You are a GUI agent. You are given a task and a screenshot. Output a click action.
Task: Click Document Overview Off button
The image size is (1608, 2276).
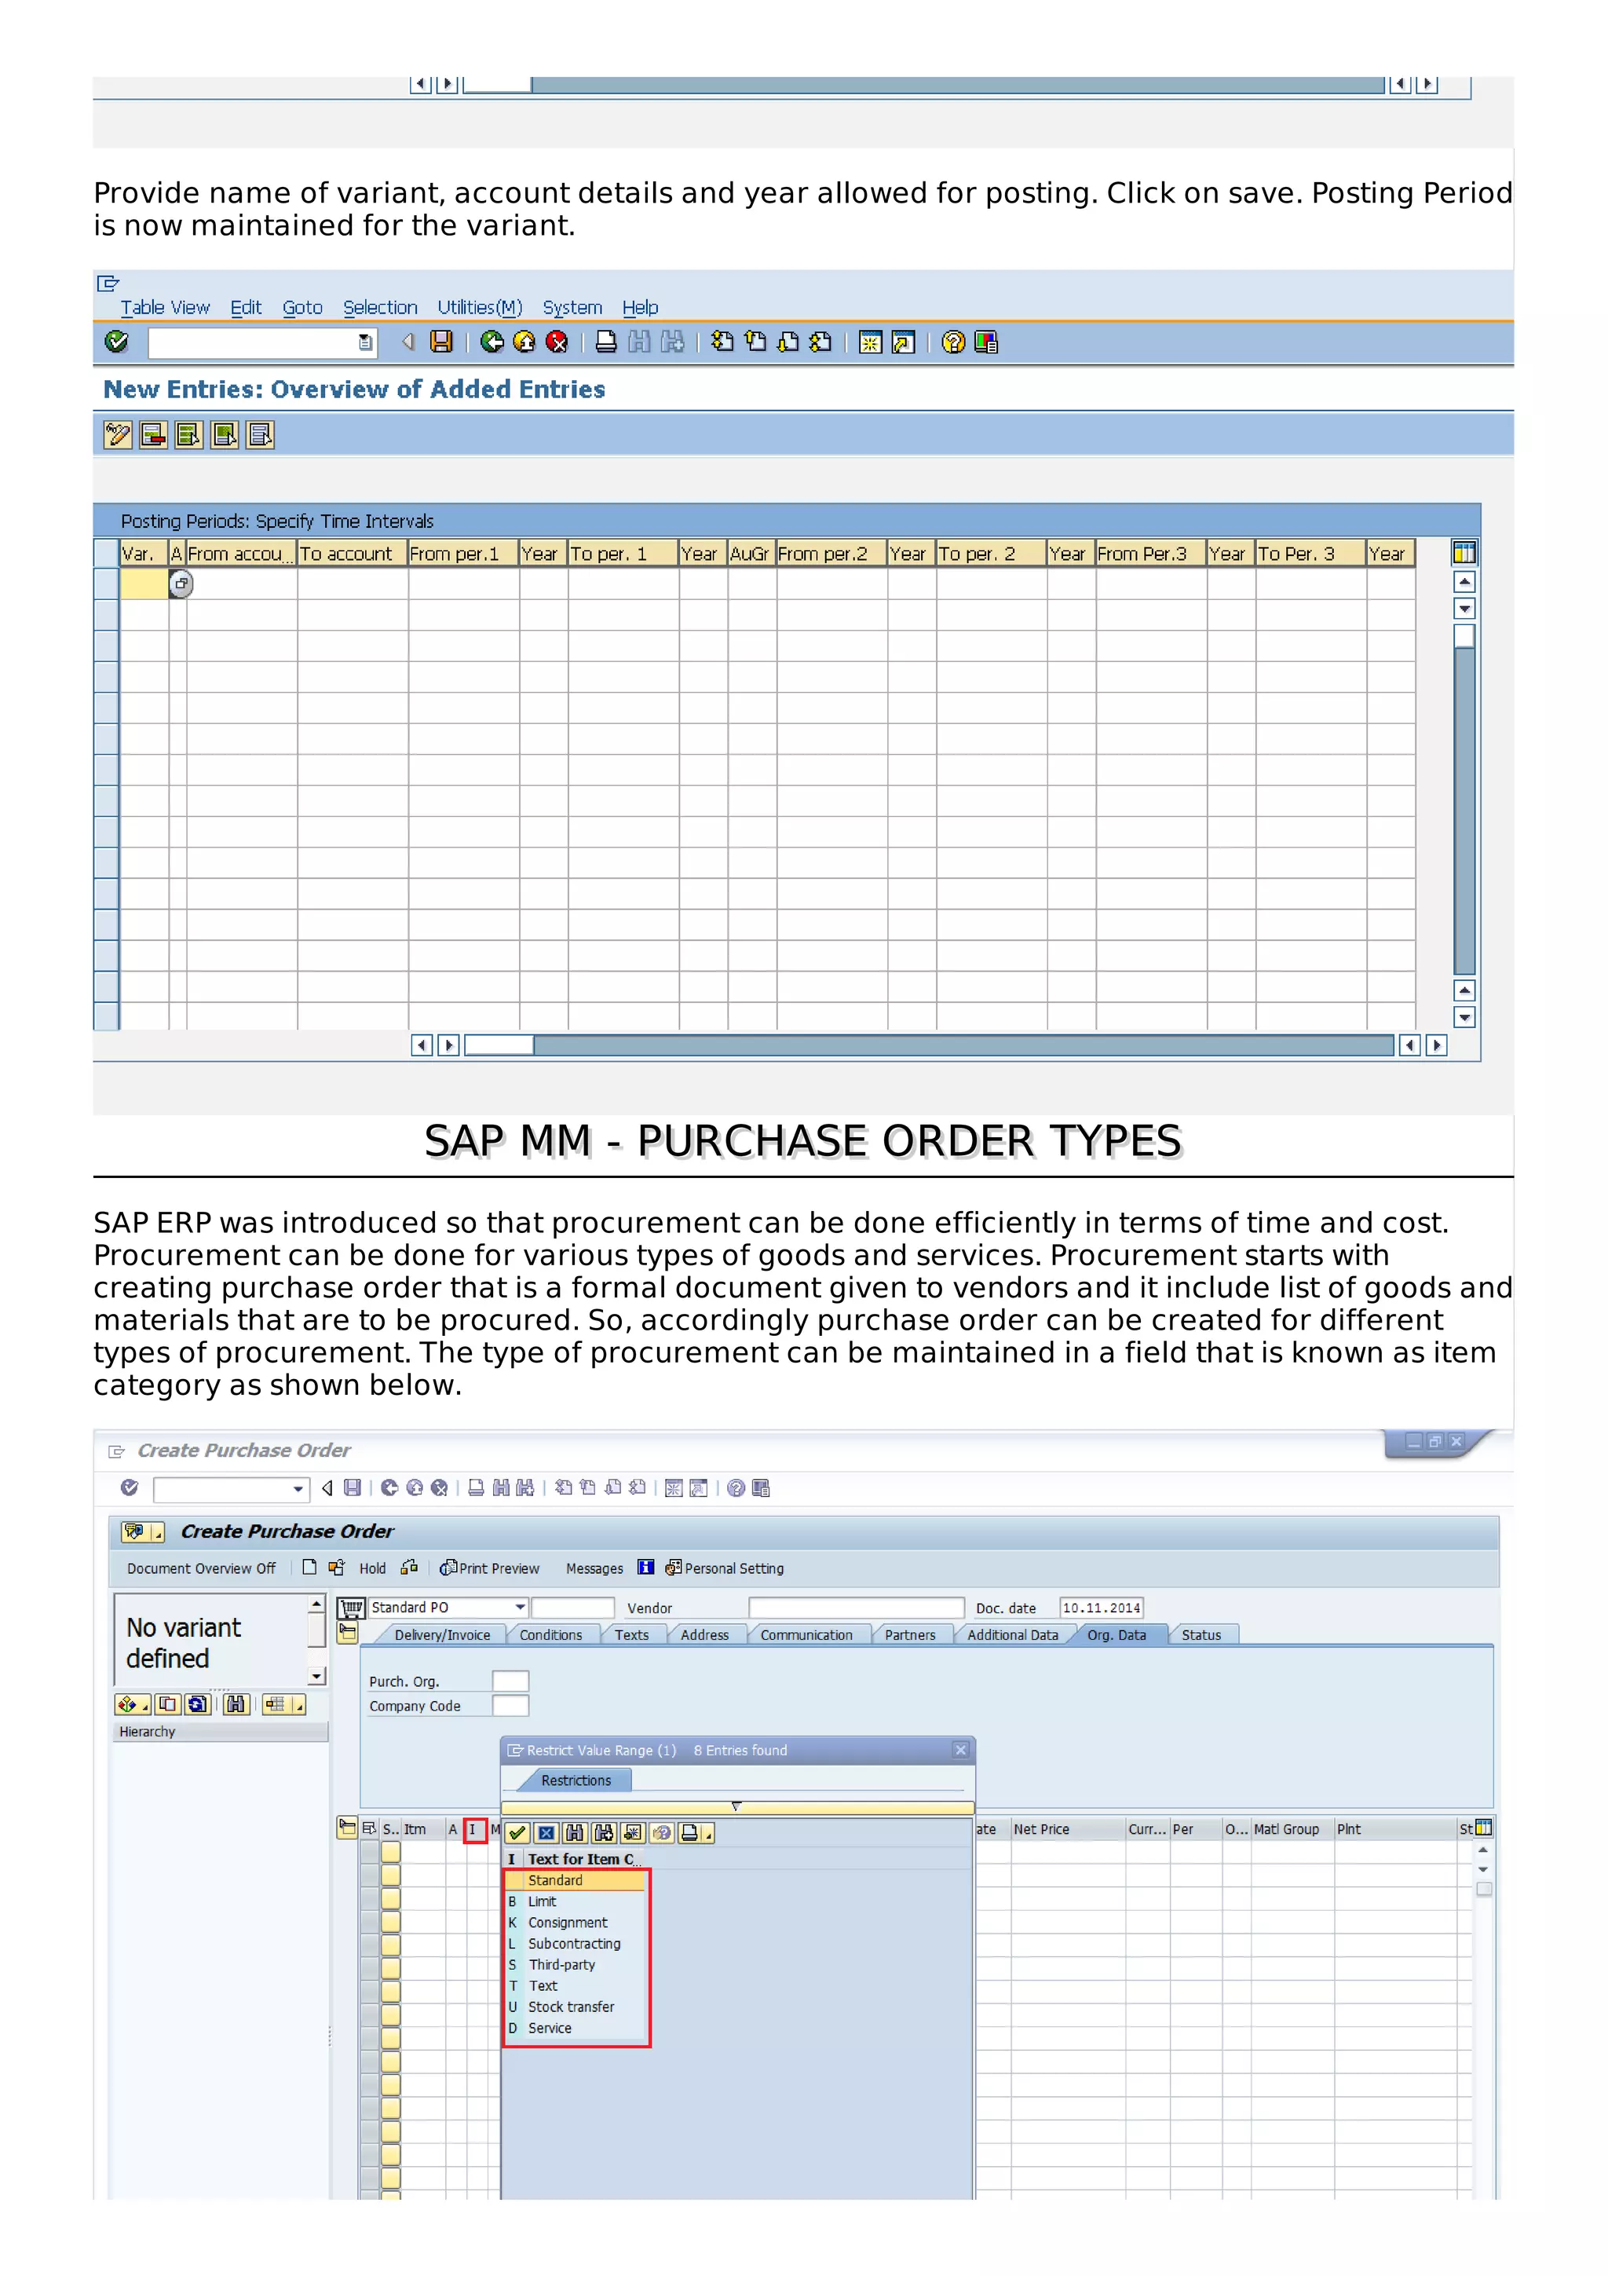201,1568
